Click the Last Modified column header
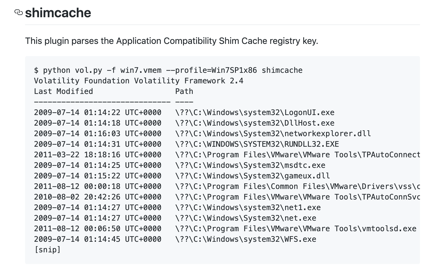This screenshot has height=269, width=440. tap(63, 91)
